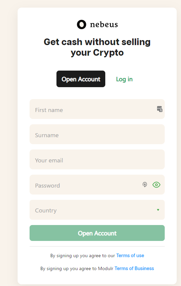Open the Terms of use link
181x286 pixels.
[130, 256]
